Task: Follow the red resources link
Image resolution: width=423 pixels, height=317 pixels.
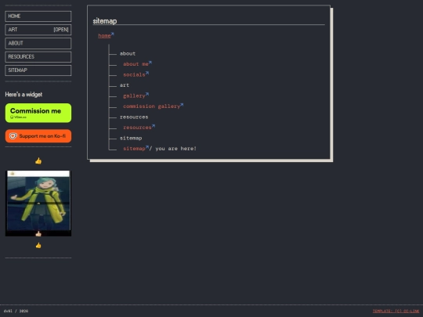Action: (137, 128)
